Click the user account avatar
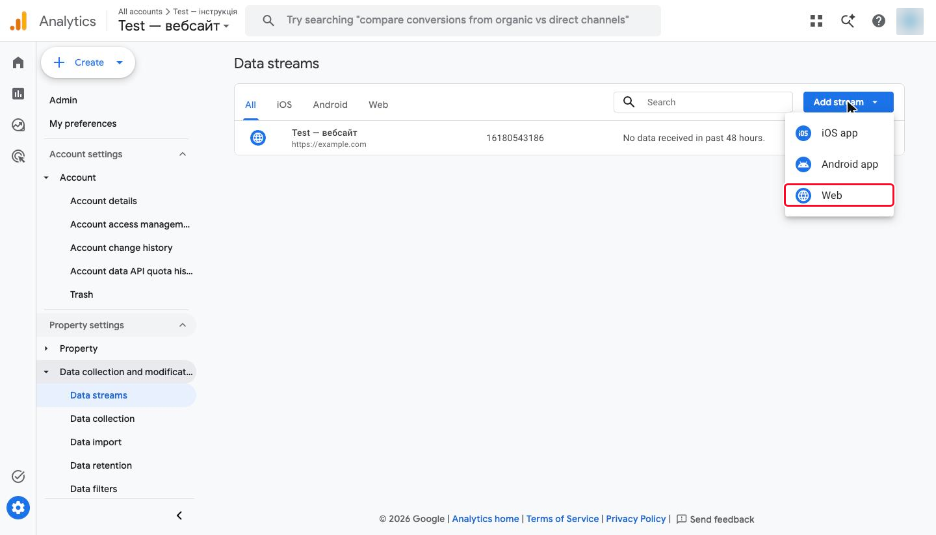The height and width of the screenshot is (535, 936). click(910, 21)
